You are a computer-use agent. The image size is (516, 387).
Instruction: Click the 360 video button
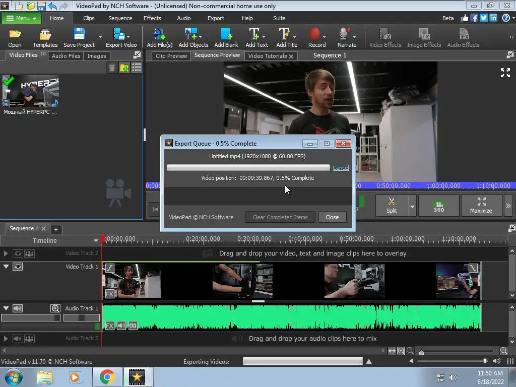click(x=439, y=206)
